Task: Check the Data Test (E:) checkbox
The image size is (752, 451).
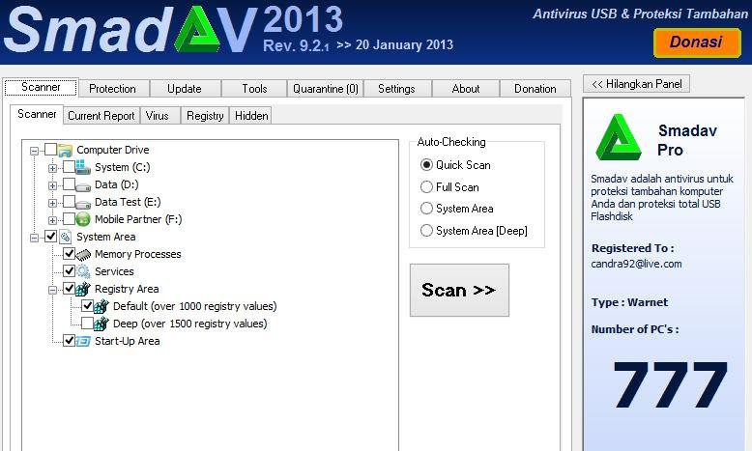Action: [69, 201]
